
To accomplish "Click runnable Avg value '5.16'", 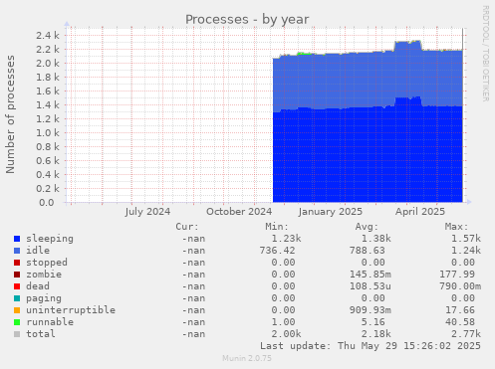I will pos(373,322).
